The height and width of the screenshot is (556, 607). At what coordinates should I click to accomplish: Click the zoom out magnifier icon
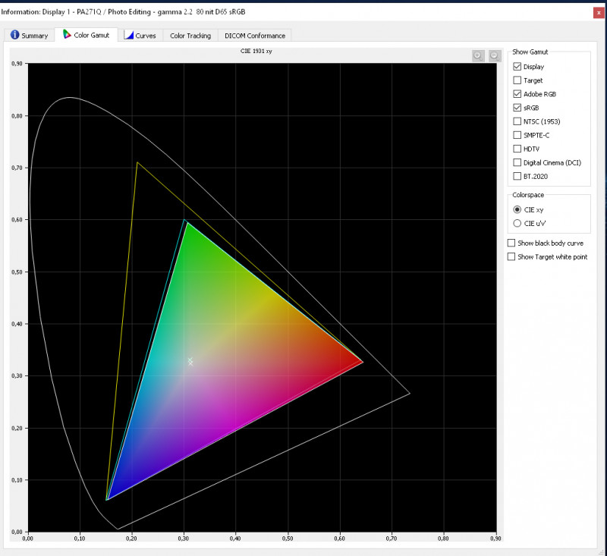click(495, 55)
